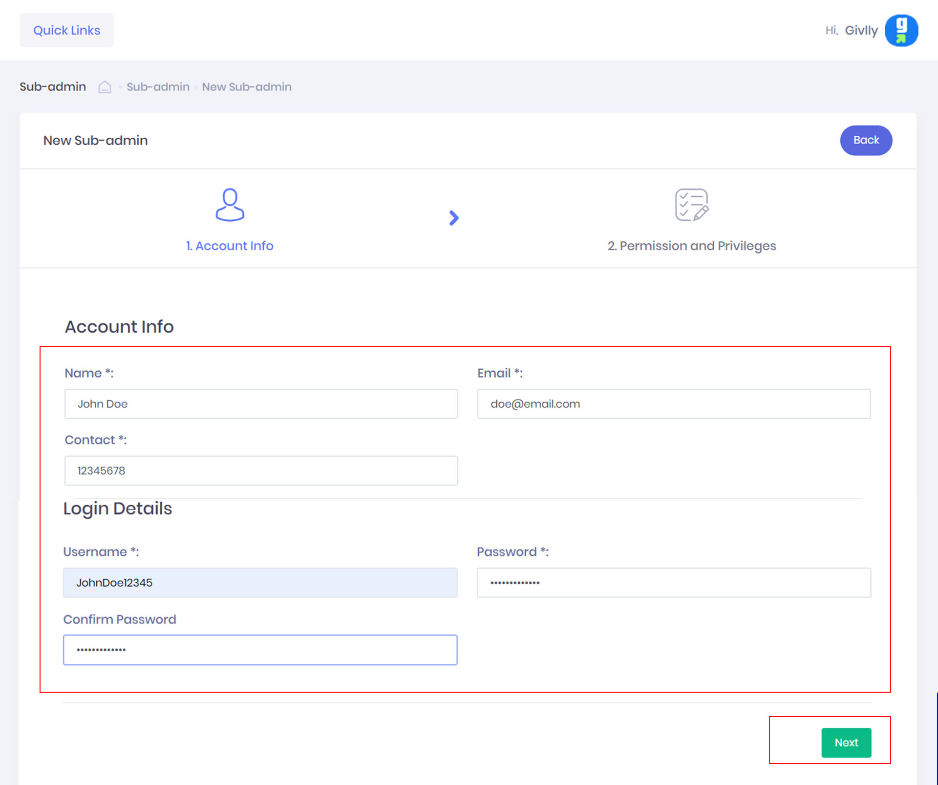Viewport: 938px width, 785px height.
Task: Open the New Sub-admin breadcrumb link
Action: [x=247, y=87]
